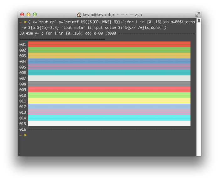Click the white color bar 015
This screenshot has width=219, height=181.
(109, 123)
